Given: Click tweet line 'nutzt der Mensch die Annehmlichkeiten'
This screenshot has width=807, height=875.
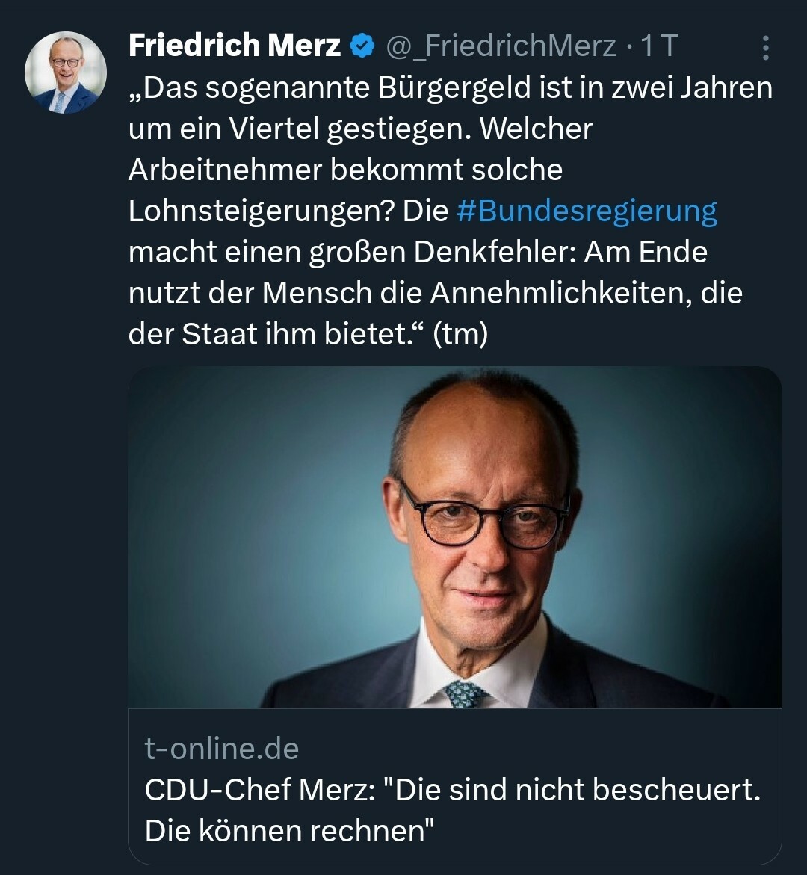Looking at the screenshot, I should pos(436,293).
